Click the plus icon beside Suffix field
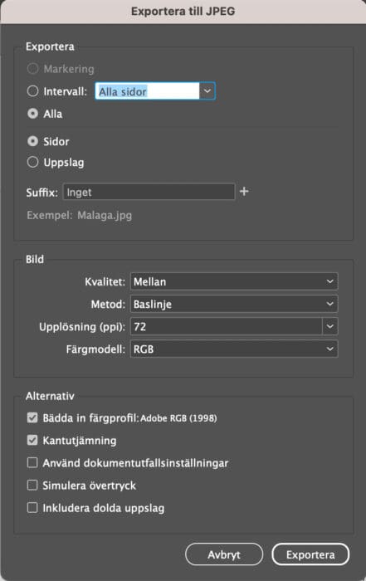The width and height of the screenshot is (366, 581). coord(244,192)
